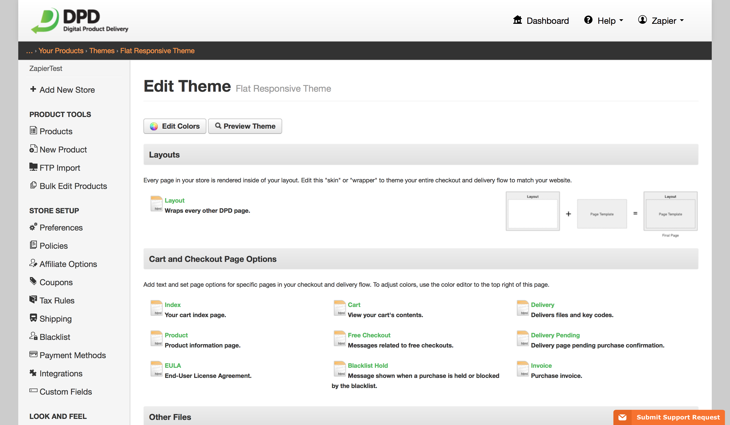Click the Final Page diagram thumbnail
Screen dimensions: 730x425
670,211
